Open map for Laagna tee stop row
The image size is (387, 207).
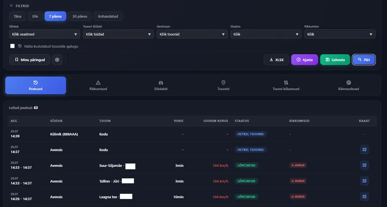[x=364, y=197]
